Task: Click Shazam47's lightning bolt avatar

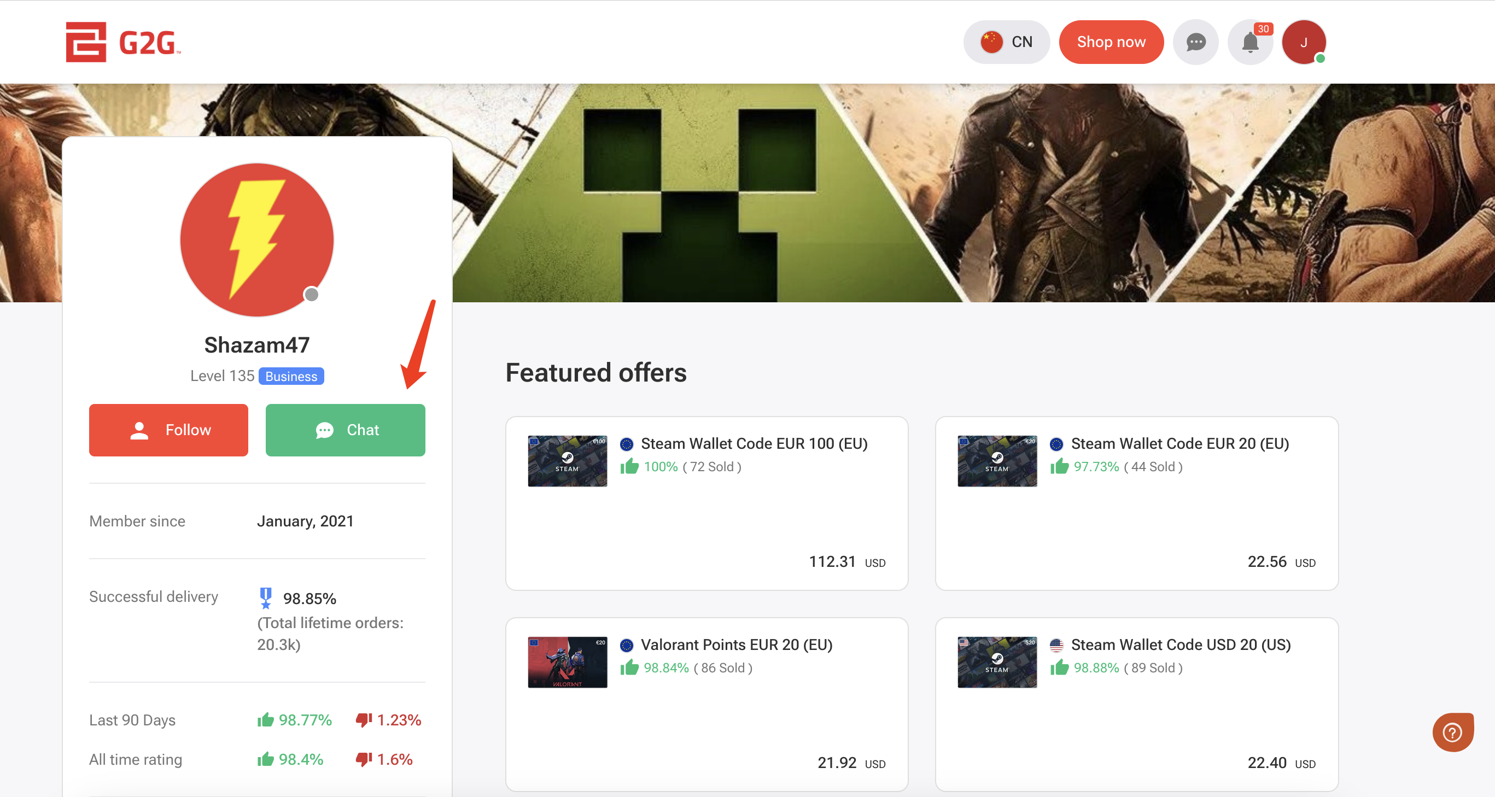Action: (x=256, y=239)
